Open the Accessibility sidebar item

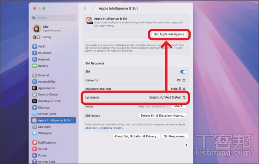point(53,81)
